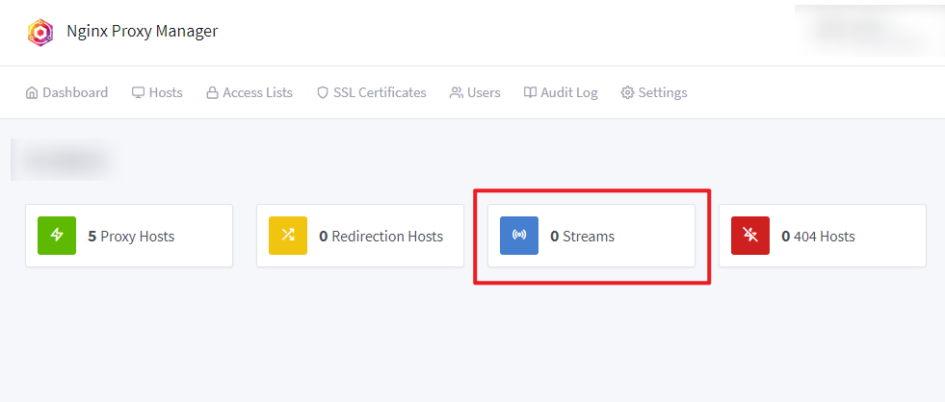Click the shield icon beside SSL Certificates
The height and width of the screenshot is (402, 945).
tap(323, 93)
